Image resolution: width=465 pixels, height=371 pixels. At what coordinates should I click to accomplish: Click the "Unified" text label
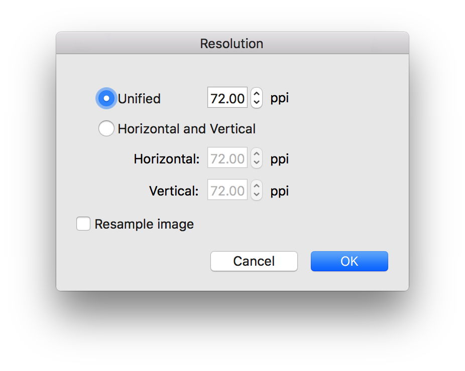point(139,99)
